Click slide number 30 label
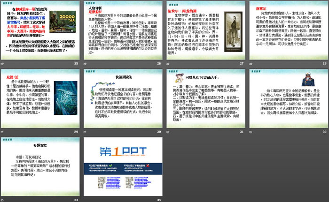This screenshot has width=329, height=202. click(159, 132)
